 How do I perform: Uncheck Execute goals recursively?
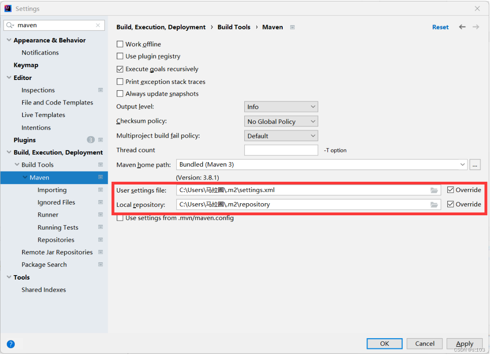[120, 69]
